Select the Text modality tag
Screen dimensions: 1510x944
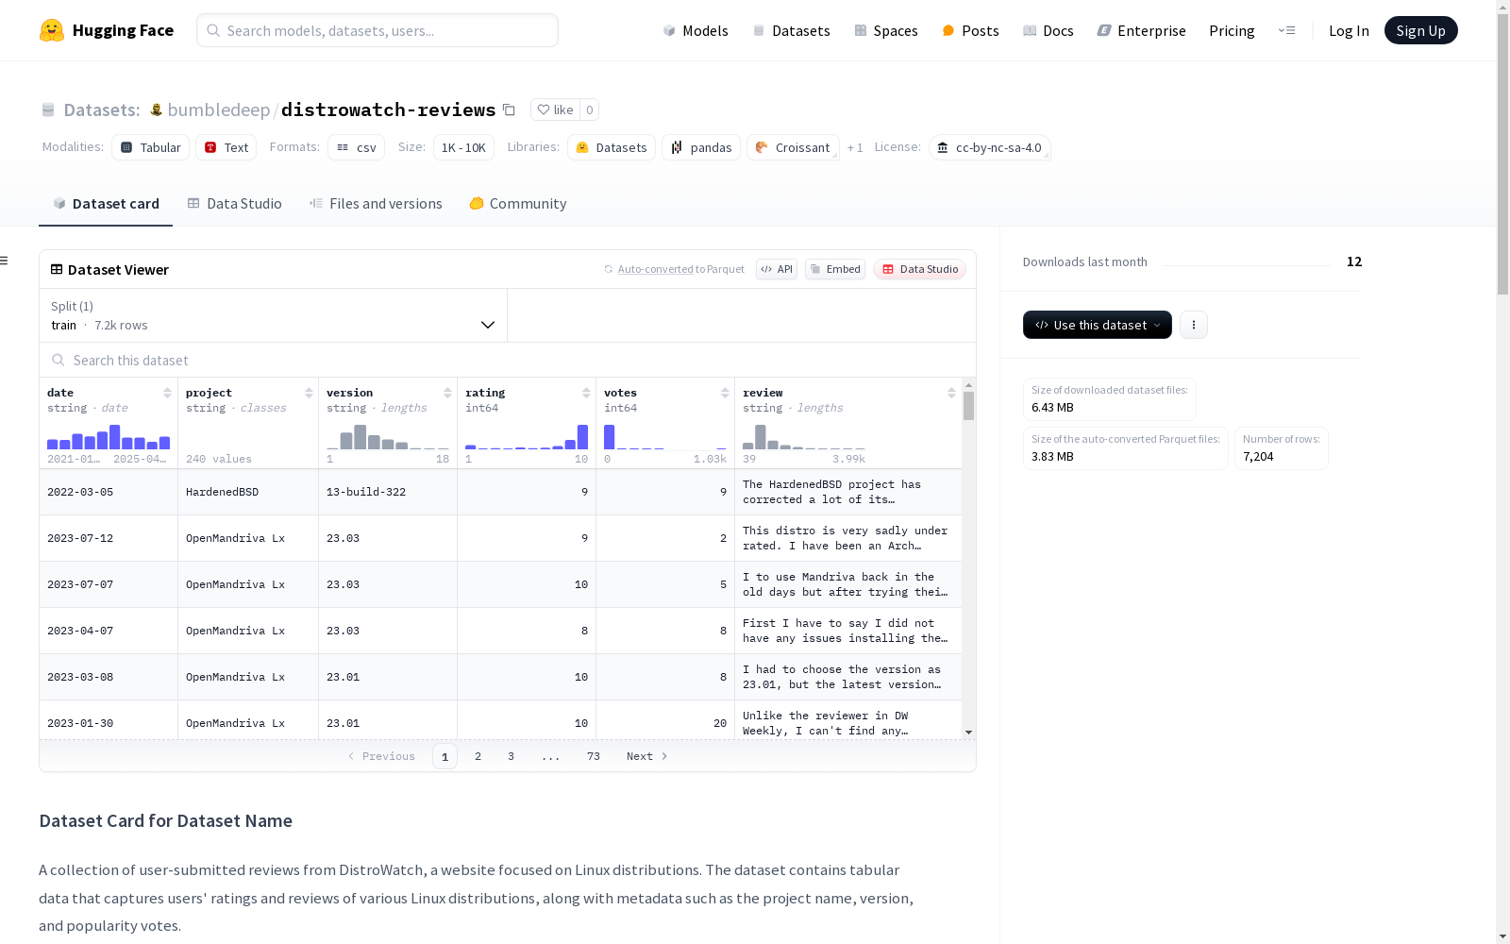(x=226, y=147)
